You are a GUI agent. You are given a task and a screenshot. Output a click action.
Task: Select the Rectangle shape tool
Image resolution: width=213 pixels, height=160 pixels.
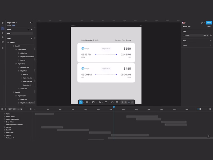93,102
